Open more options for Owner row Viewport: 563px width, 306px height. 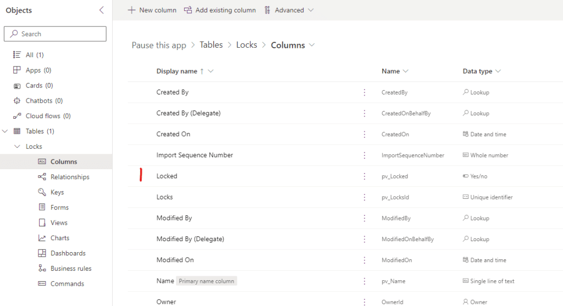click(x=365, y=302)
